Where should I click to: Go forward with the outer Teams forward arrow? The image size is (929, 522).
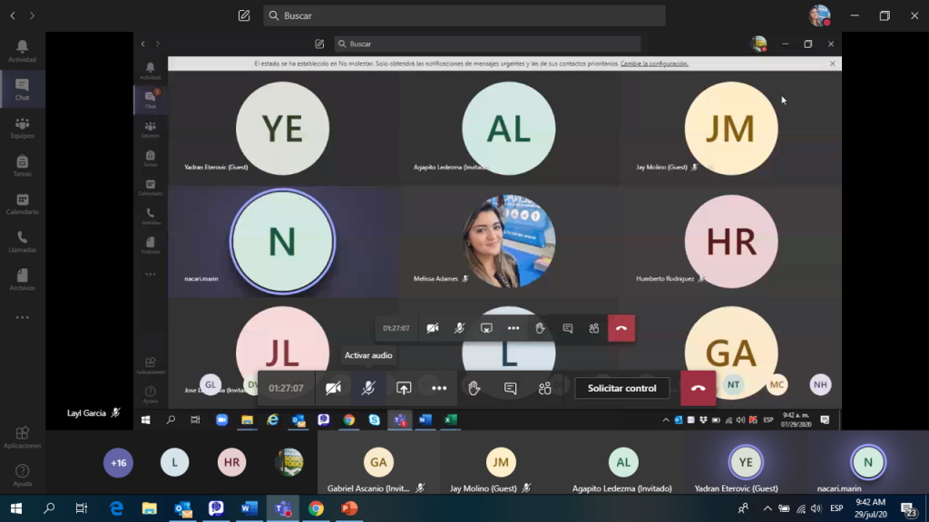[x=32, y=16]
